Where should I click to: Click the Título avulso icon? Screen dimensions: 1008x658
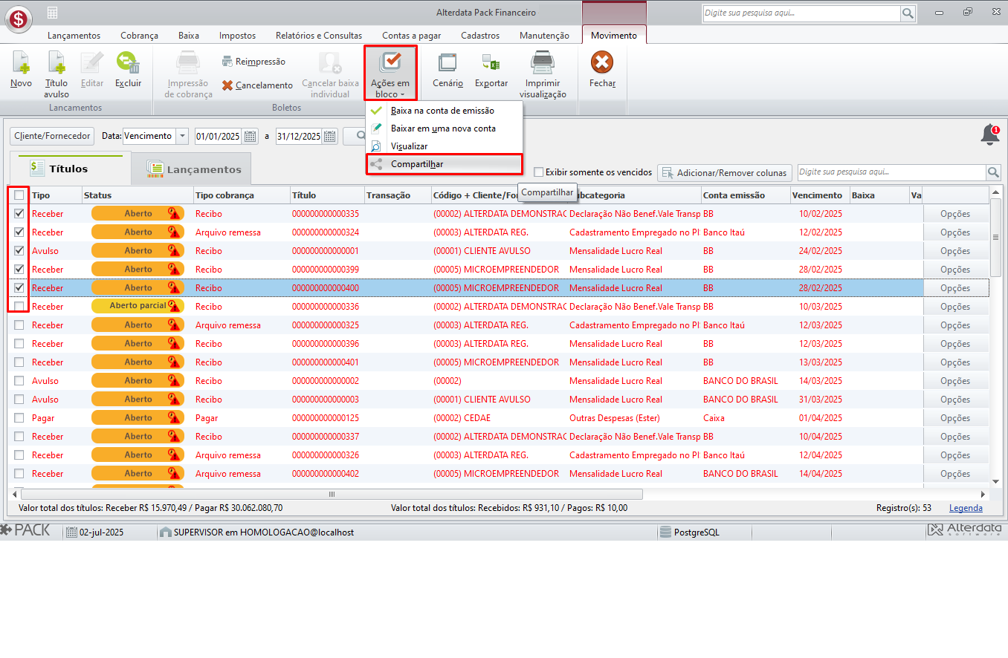tap(56, 63)
